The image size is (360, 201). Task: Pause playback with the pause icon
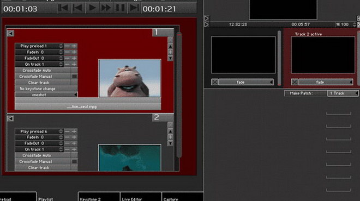[120, 8]
